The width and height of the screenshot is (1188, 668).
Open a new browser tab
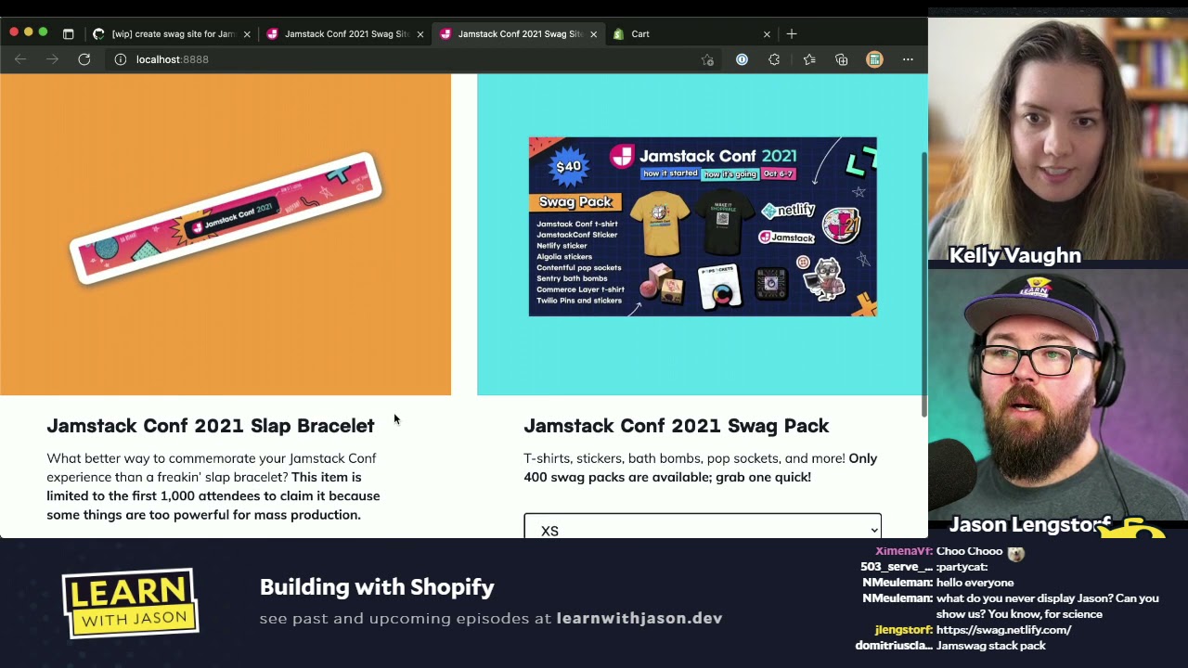pyautogui.click(x=791, y=33)
